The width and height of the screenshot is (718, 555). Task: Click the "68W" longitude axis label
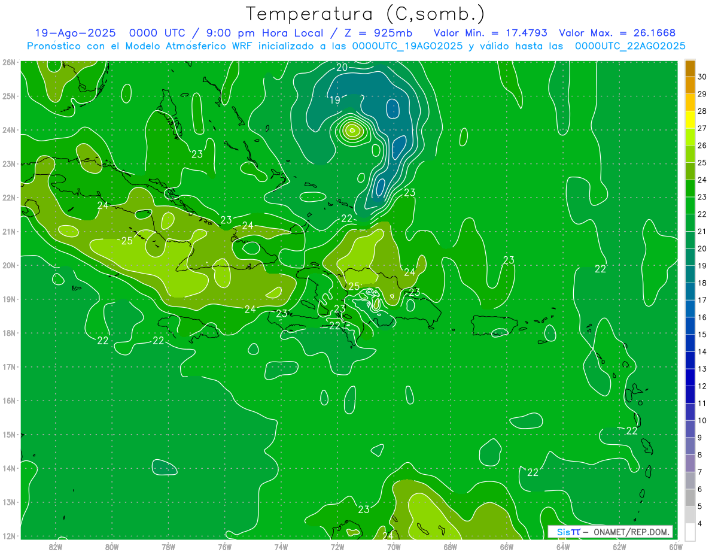pos(450,546)
